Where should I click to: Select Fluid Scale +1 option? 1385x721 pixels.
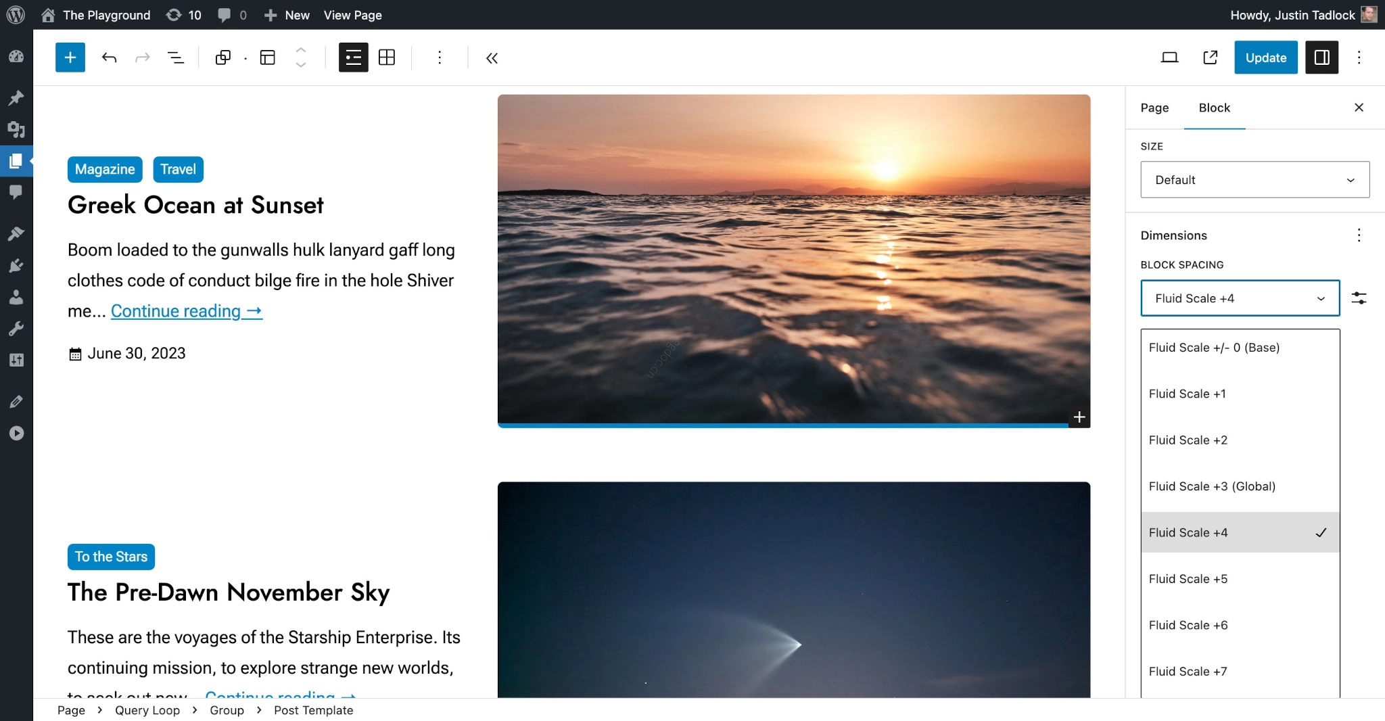tap(1240, 394)
